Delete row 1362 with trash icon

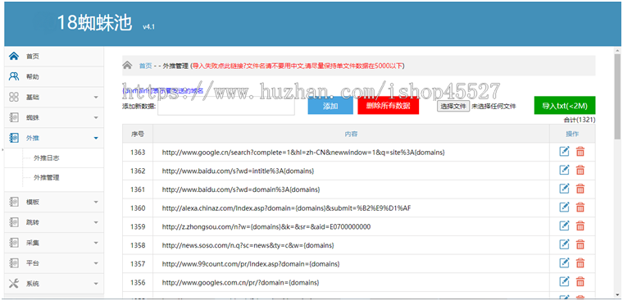pos(580,170)
